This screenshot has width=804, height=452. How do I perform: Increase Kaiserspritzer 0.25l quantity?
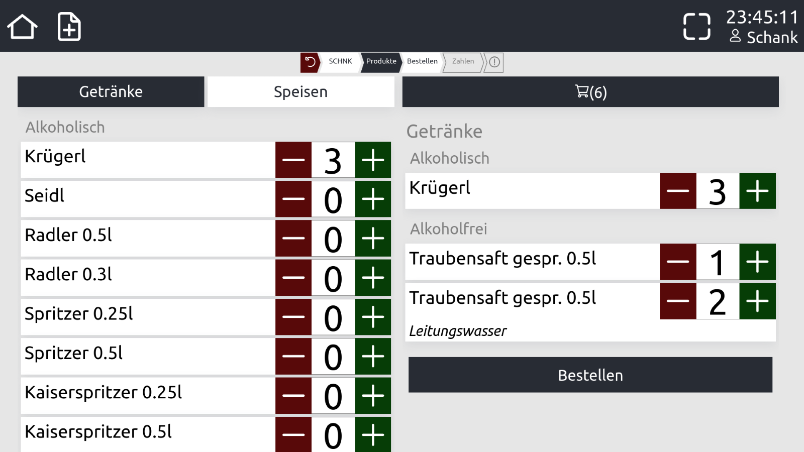point(373,396)
